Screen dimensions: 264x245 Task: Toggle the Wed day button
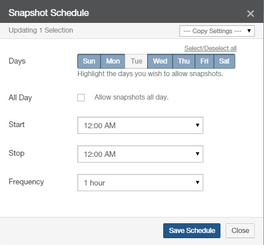click(x=160, y=61)
